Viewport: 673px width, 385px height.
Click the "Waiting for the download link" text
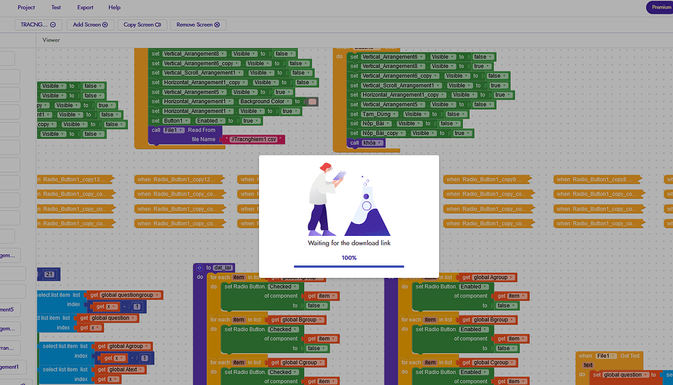click(x=349, y=243)
